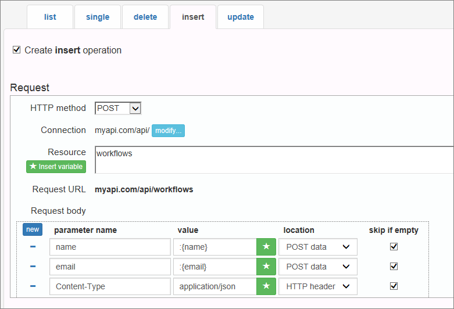454x309 pixels.
Task: Remove the Content-Type row with minus icon
Action: point(33,286)
